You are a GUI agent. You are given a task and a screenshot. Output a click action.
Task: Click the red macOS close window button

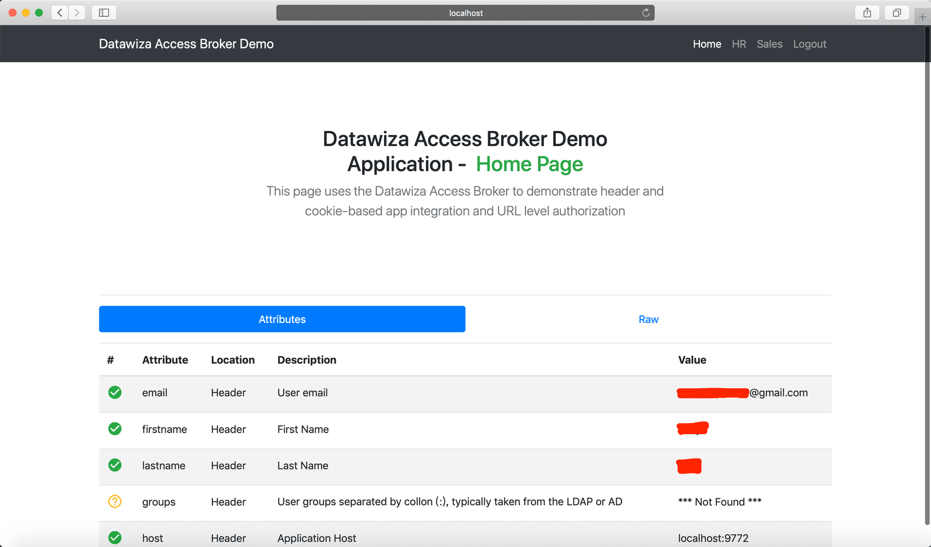[12, 13]
